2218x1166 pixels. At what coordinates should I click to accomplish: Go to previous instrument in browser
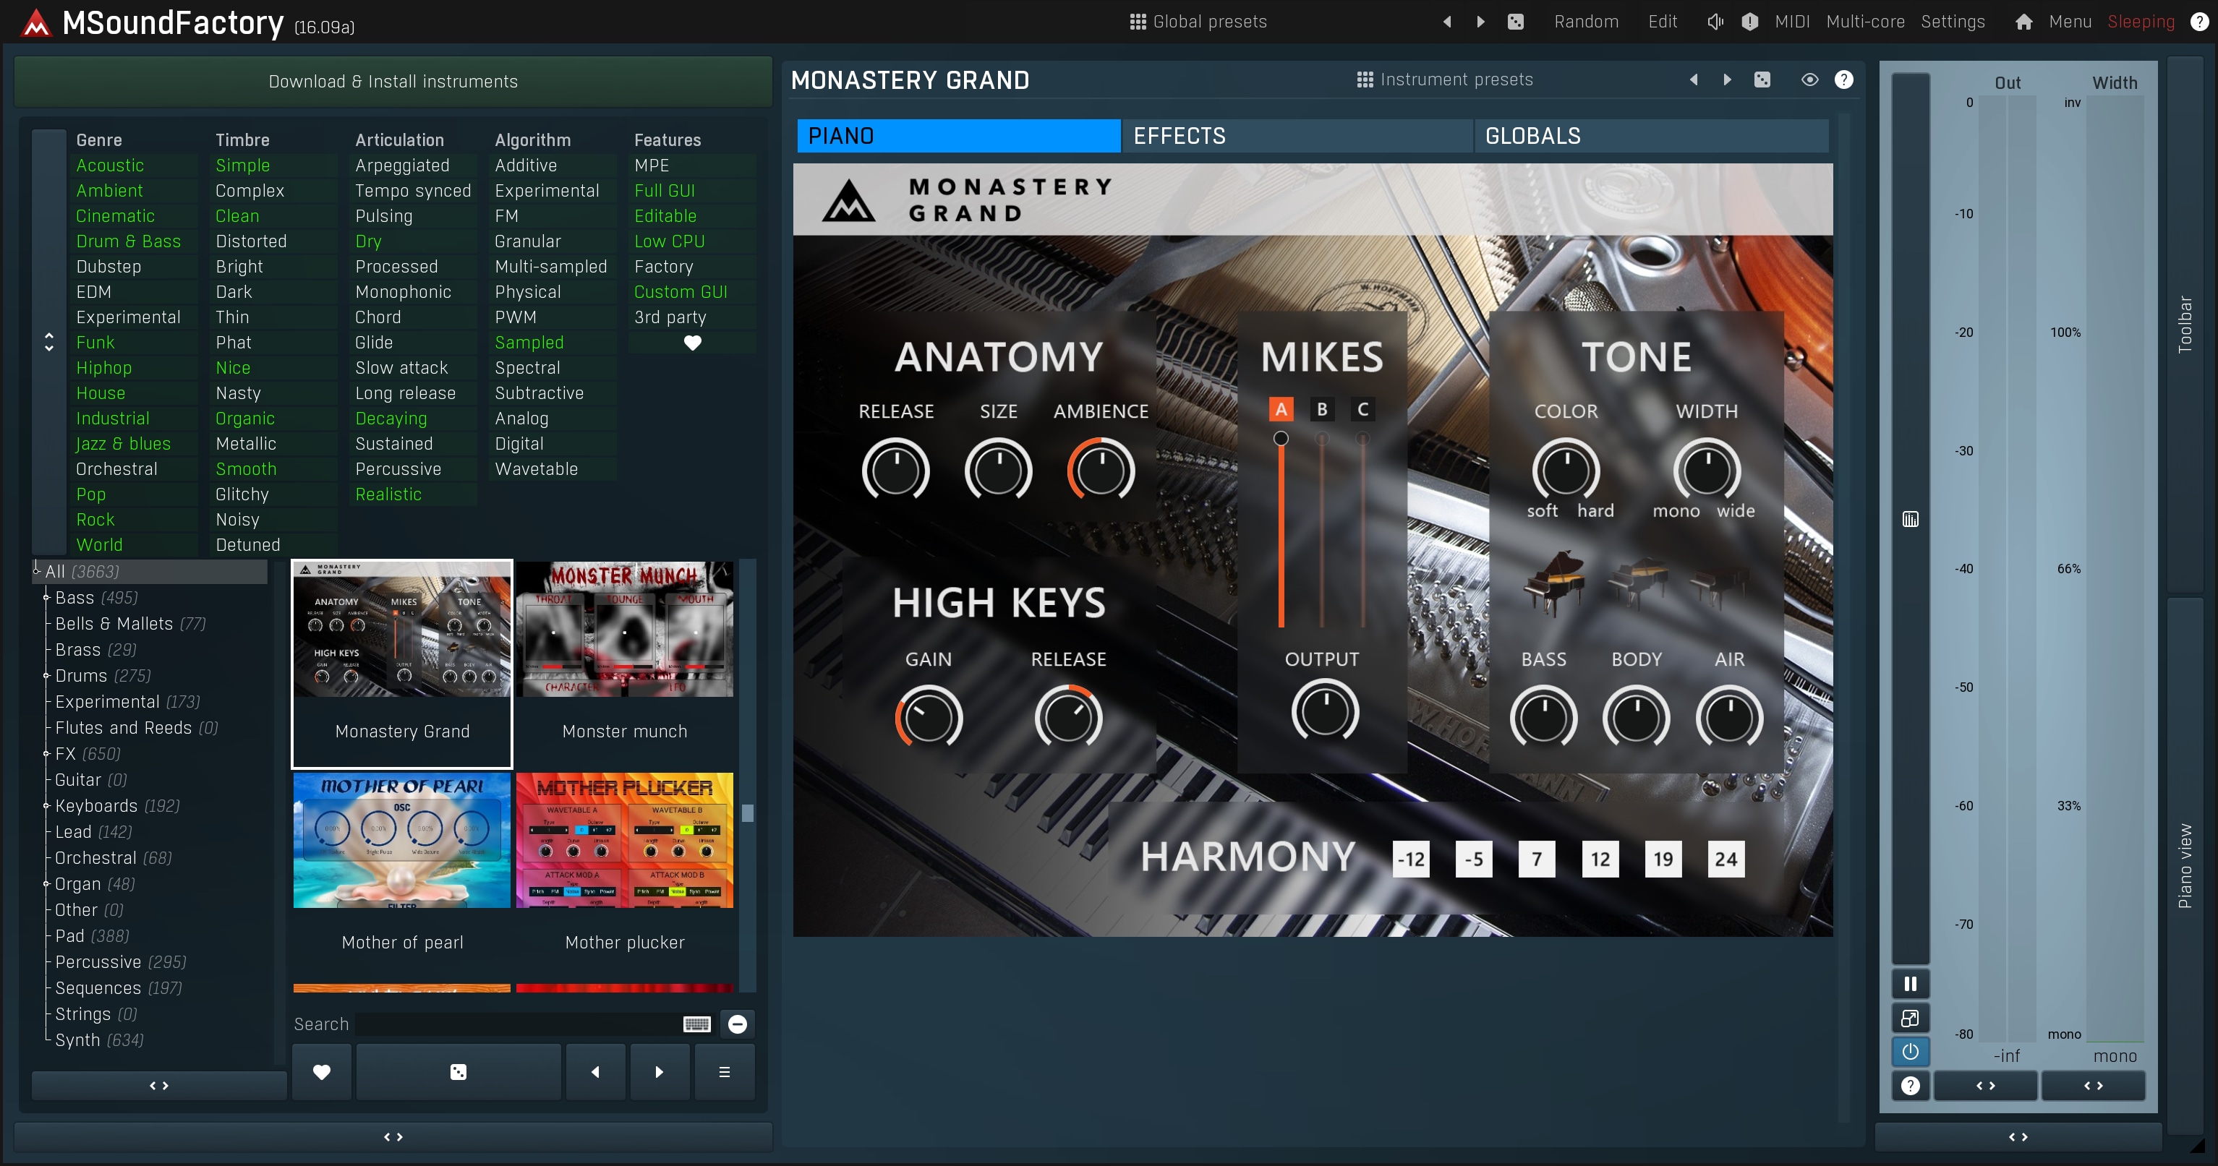tap(595, 1071)
